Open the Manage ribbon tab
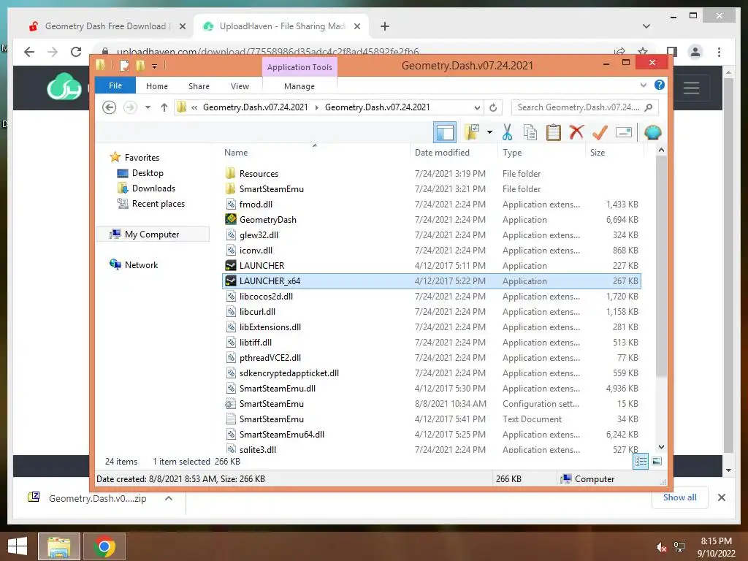 click(299, 86)
